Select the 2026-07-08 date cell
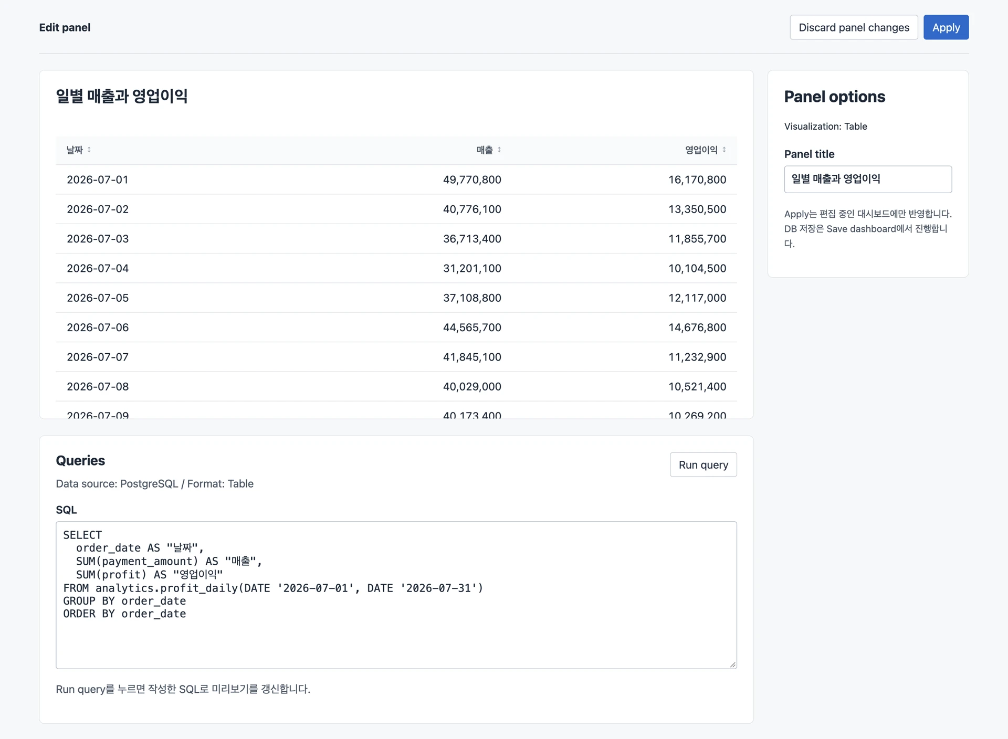1008x739 pixels. (98, 387)
